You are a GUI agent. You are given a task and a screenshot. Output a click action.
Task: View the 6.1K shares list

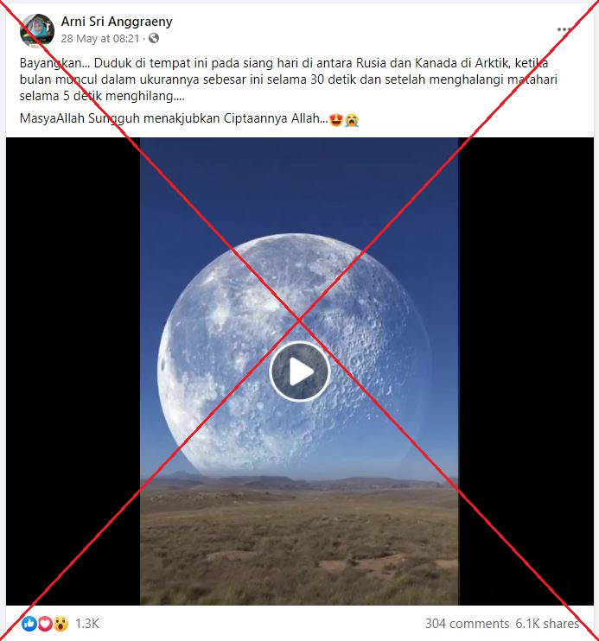(x=547, y=624)
